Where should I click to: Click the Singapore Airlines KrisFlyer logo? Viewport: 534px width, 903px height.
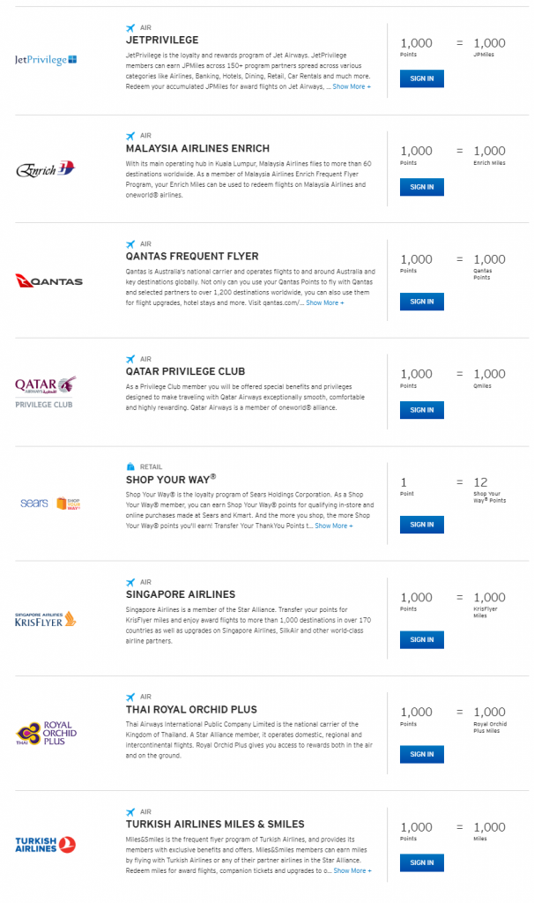pyautogui.click(x=46, y=619)
